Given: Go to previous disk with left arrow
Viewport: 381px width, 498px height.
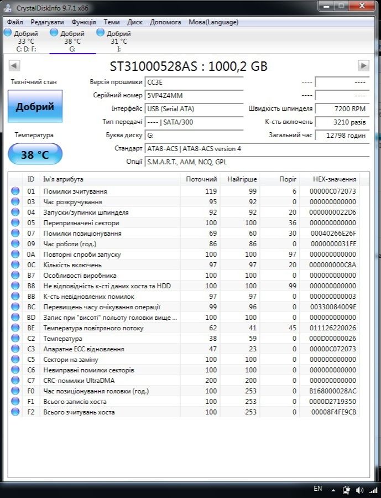Looking at the screenshot, I should pos(14,66).
